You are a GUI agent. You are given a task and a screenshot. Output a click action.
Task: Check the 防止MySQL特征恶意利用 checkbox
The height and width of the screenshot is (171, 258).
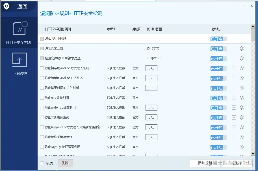[42, 147]
